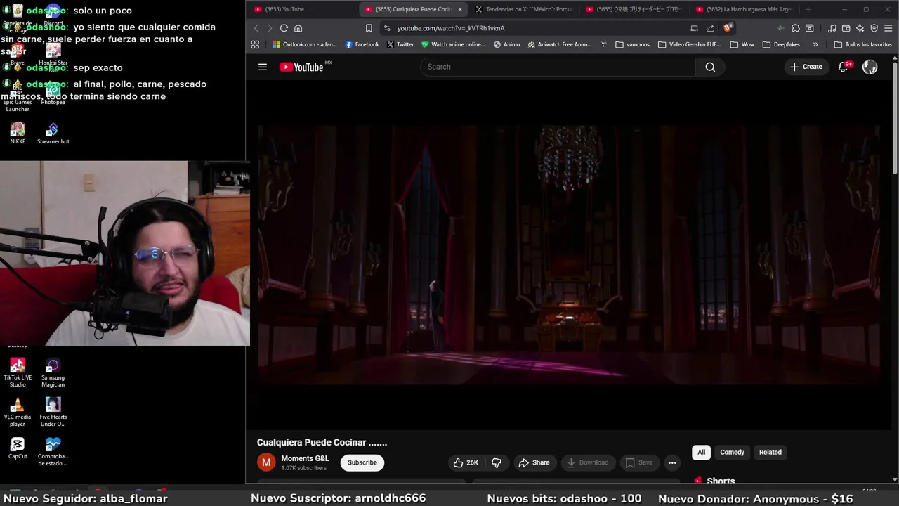The height and width of the screenshot is (506, 899).
Task: Click the YouTube search input field
Action: click(558, 67)
